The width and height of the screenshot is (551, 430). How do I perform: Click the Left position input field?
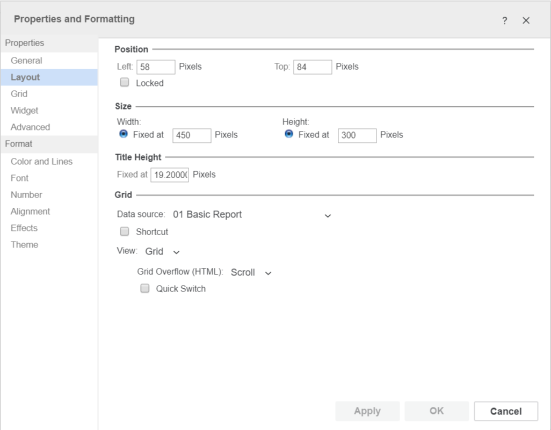pyautogui.click(x=156, y=67)
